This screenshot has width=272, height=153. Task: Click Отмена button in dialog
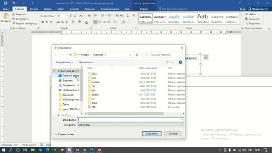pyautogui.click(x=173, y=134)
